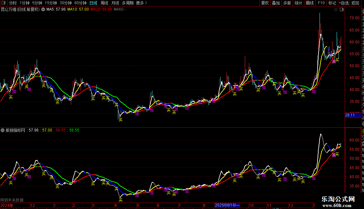Switch to 周线 weekly chart
Screen dimensions: 364x209
[104, 3]
